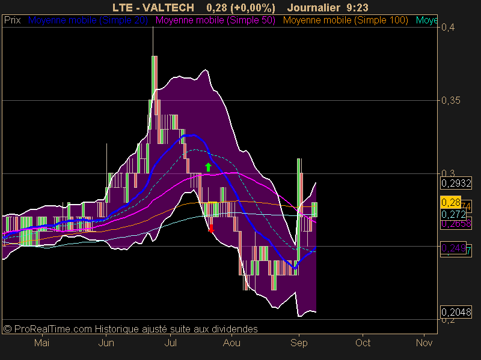This screenshot has height=360, width=481.
Task: Click the 'Sep' month label on time axis
Action: coord(299,343)
